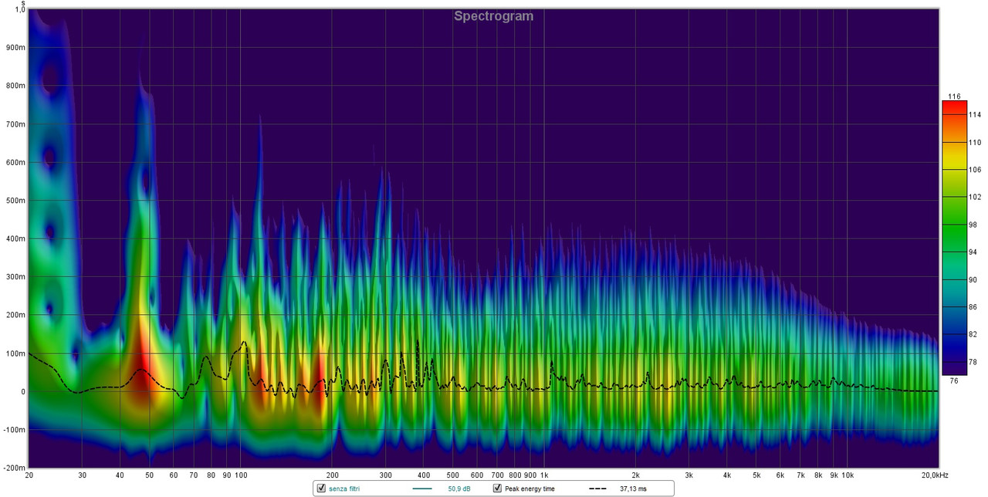Click the '1k' frequency axis label
Screen dimensions: 988x497
coord(545,475)
